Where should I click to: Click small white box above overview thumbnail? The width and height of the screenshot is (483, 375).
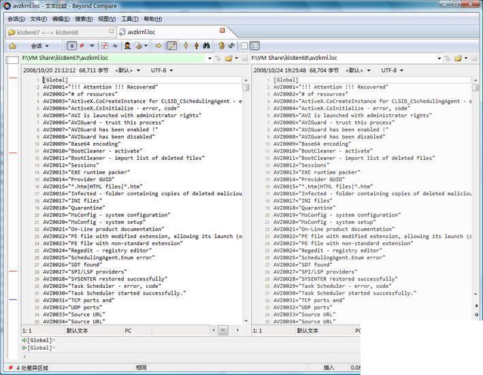(x=12, y=60)
